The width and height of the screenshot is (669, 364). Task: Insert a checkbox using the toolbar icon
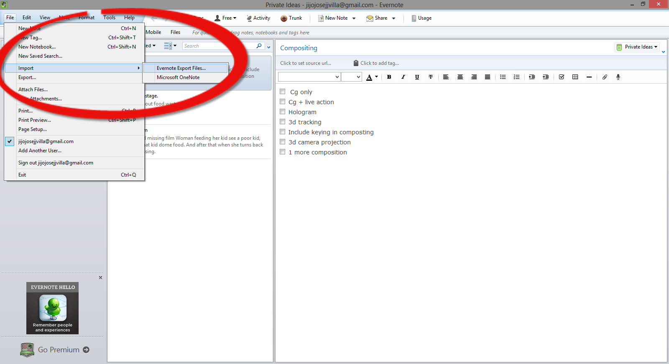(x=562, y=77)
